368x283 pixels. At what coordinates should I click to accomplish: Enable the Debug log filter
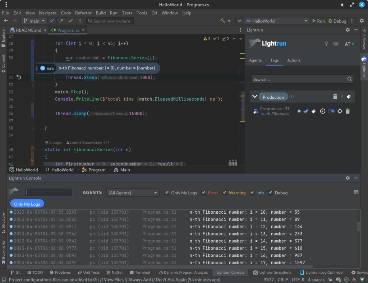coord(271,192)
